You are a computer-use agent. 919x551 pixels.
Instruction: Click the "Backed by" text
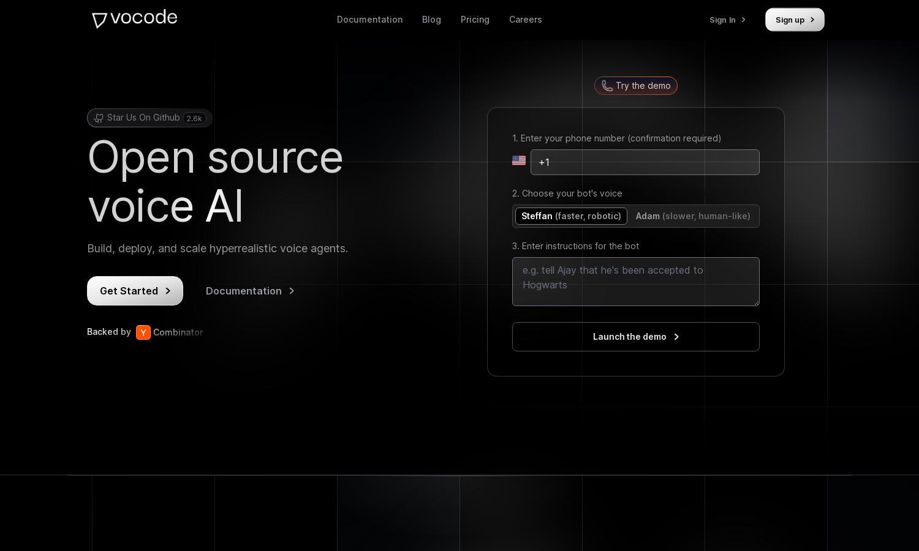click(x=109, y=332)
